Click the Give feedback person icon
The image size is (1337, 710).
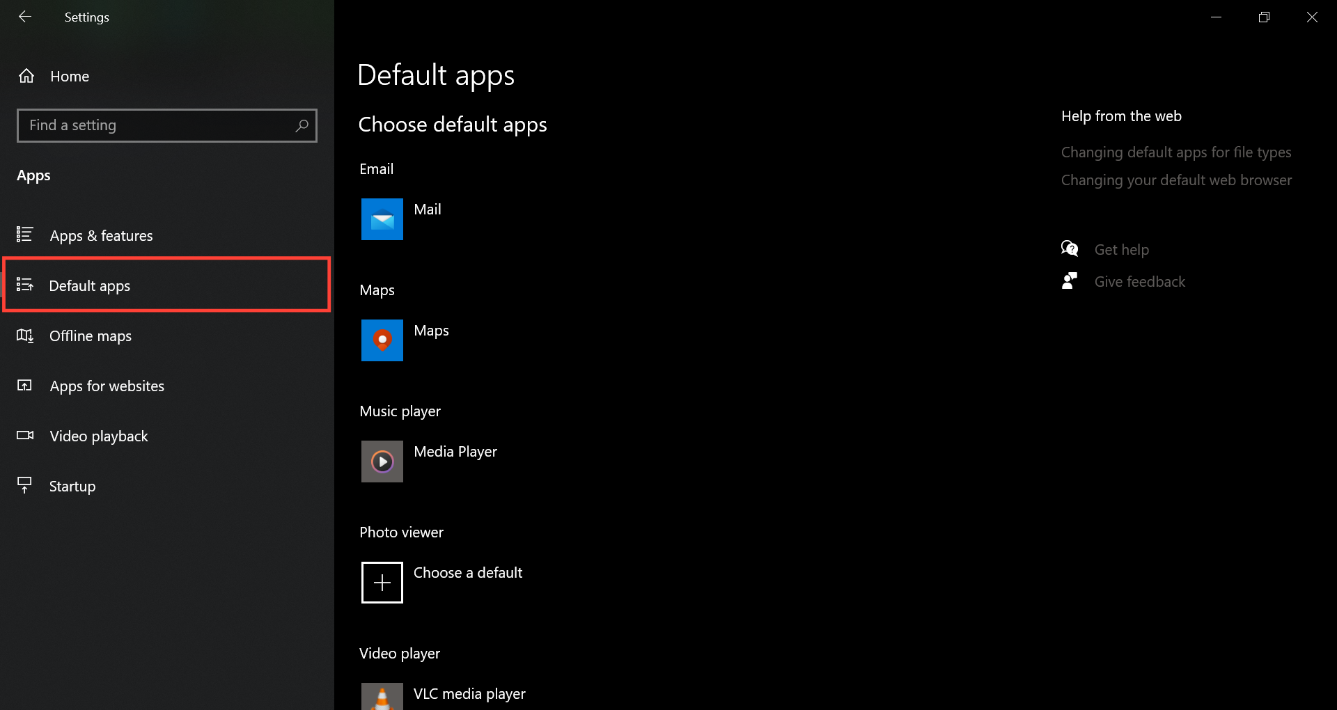1070,281
